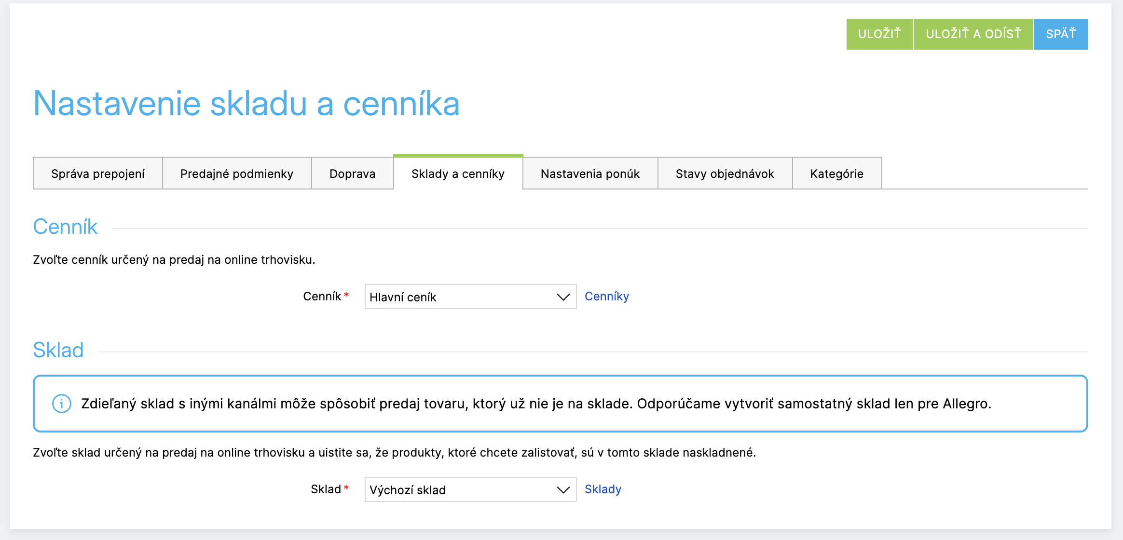
Task: Open the Predajné podmienky tab
Action: click(237, 174)
